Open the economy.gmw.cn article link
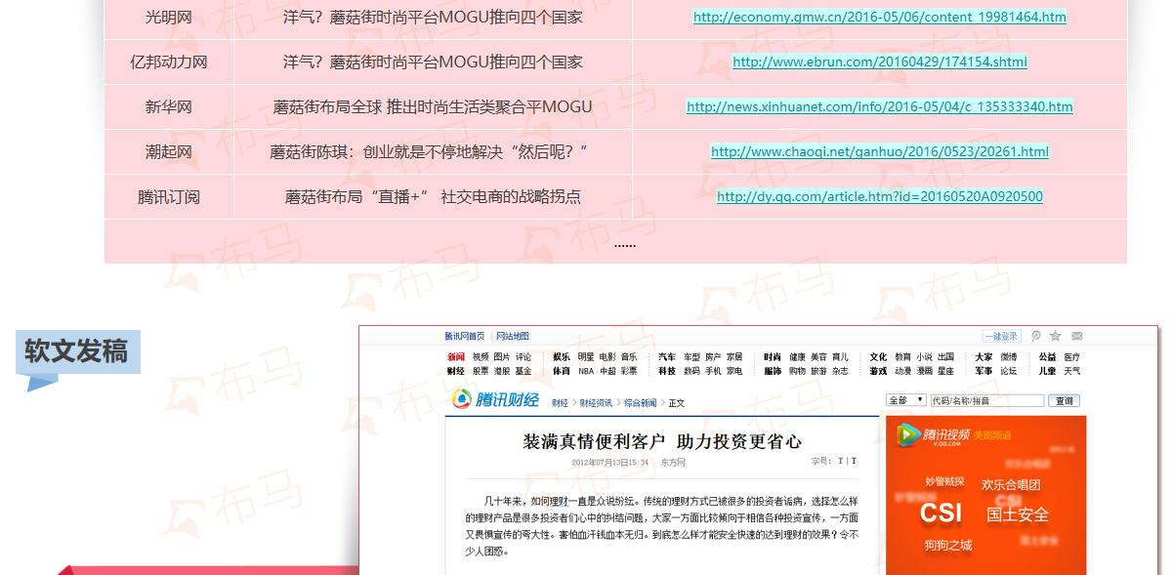Screen dimensions: 1172x575 tap(879, 17)
